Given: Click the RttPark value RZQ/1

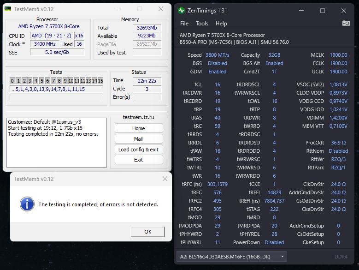Looking at the screenshot, I should [338, 168].
